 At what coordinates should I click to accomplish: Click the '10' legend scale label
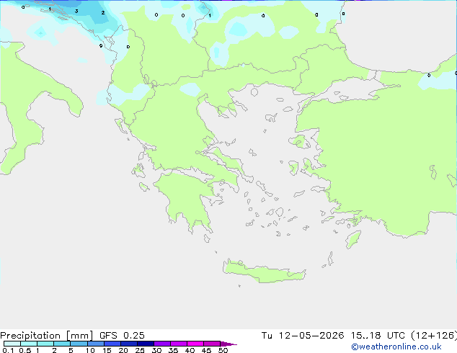tap(90, 350)
